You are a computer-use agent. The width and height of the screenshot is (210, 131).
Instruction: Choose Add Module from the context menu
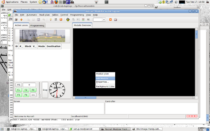(105, 78)
